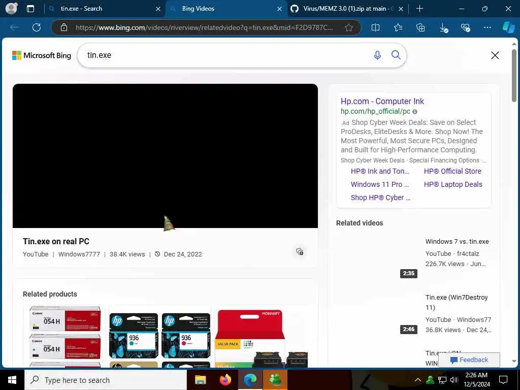This screenshot has width=520, height=390.
Task: Open the 2:35 duration video thumbnail
Action: point(377,256)
